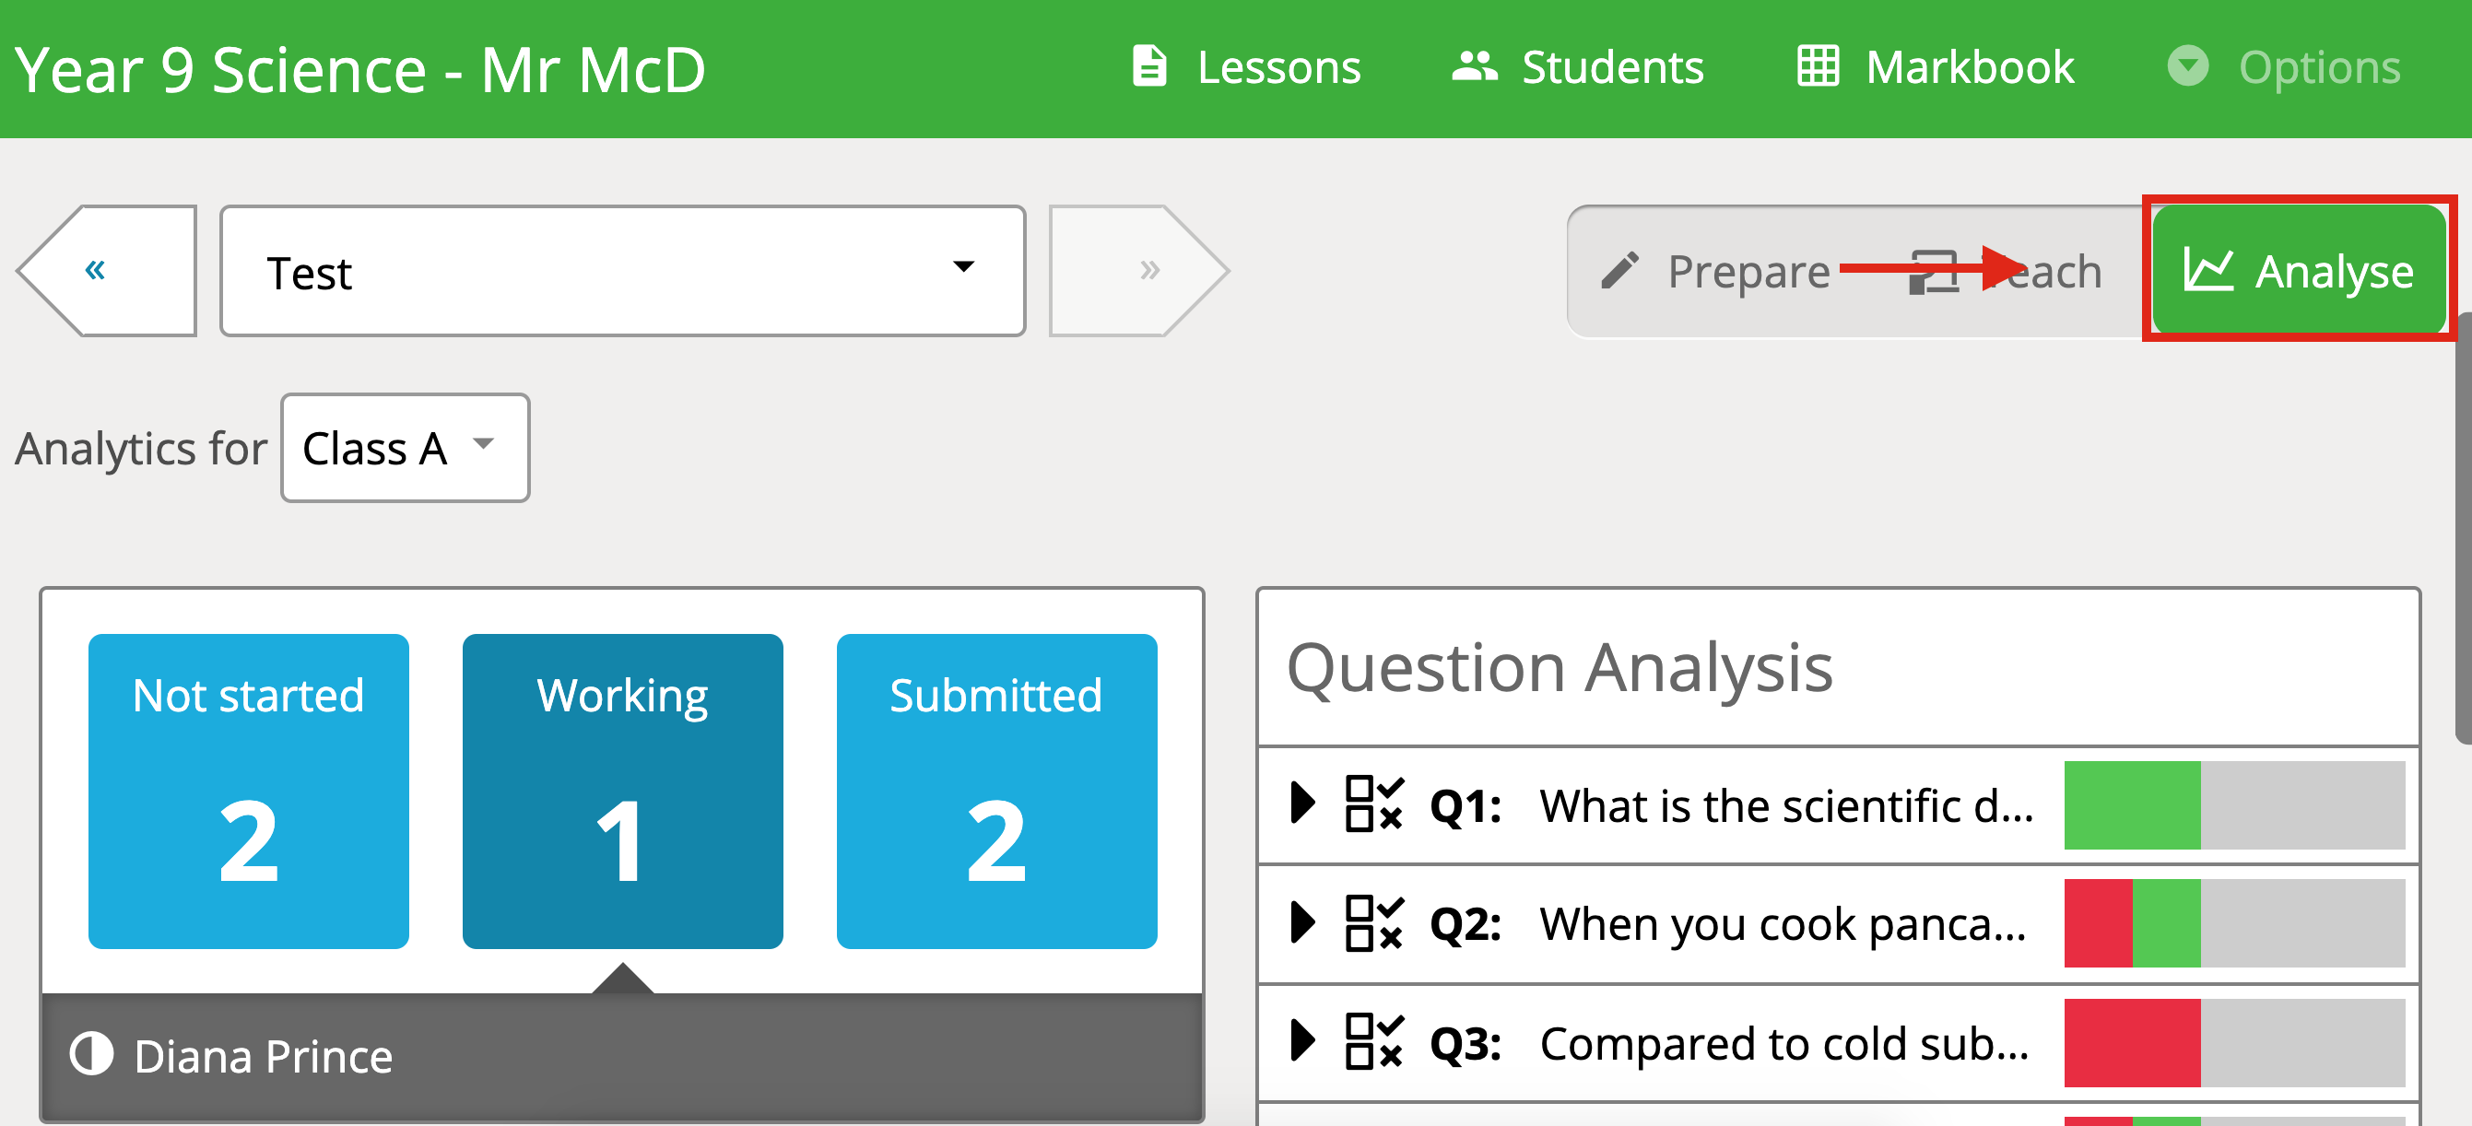The height and width of the screenshot is (1126, 2472).
Task: Click Q2 multiple-choice type icon
Action: point(1374,922)
